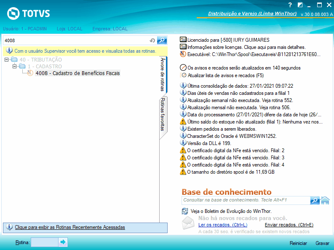The width and height of the screenshot is (334, 250).
Task: Click Dias úteis de vendas não cadastrados notice
Action: 238,93
